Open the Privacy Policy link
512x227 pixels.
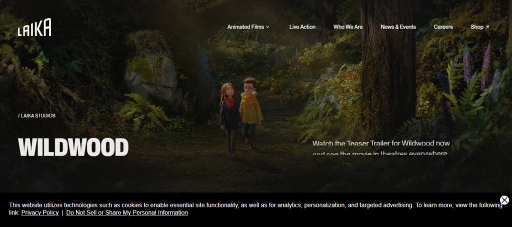pyautogui.click(x=40, y=213)
